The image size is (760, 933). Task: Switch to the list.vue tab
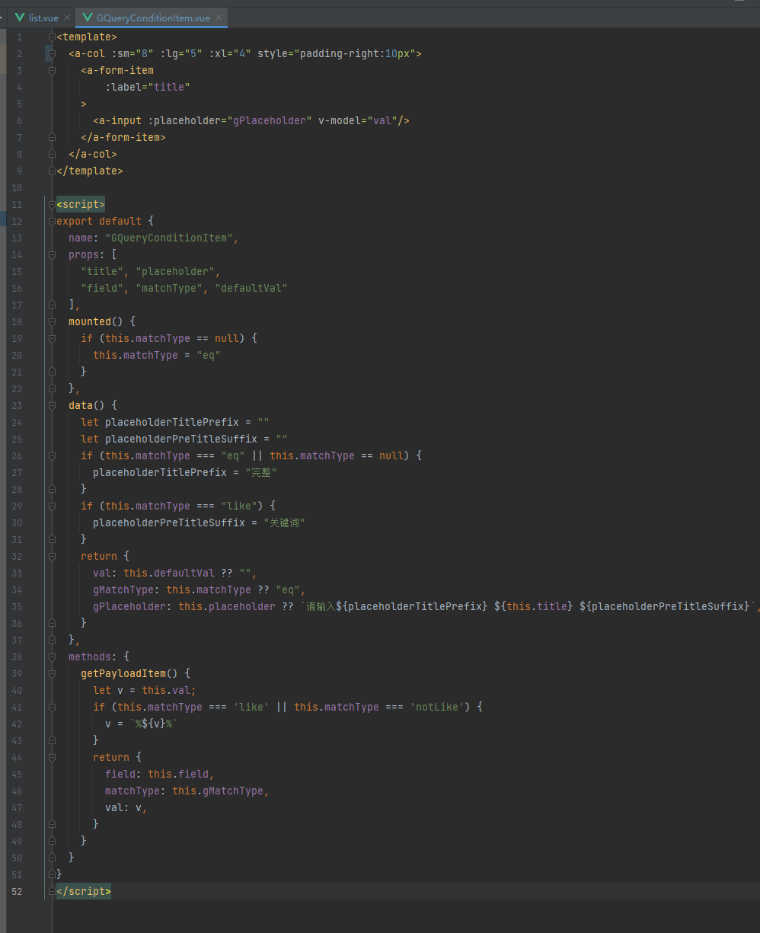pyautogui.click(x=42, y=18)
